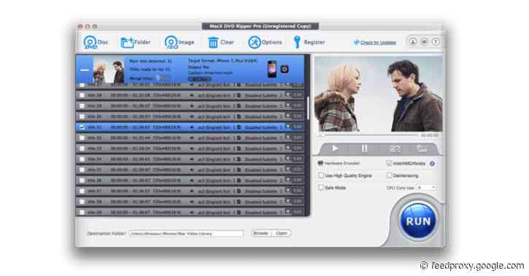Click the iPhone target device icon
Screen dimensions: 529x276
tap(272, 69)
